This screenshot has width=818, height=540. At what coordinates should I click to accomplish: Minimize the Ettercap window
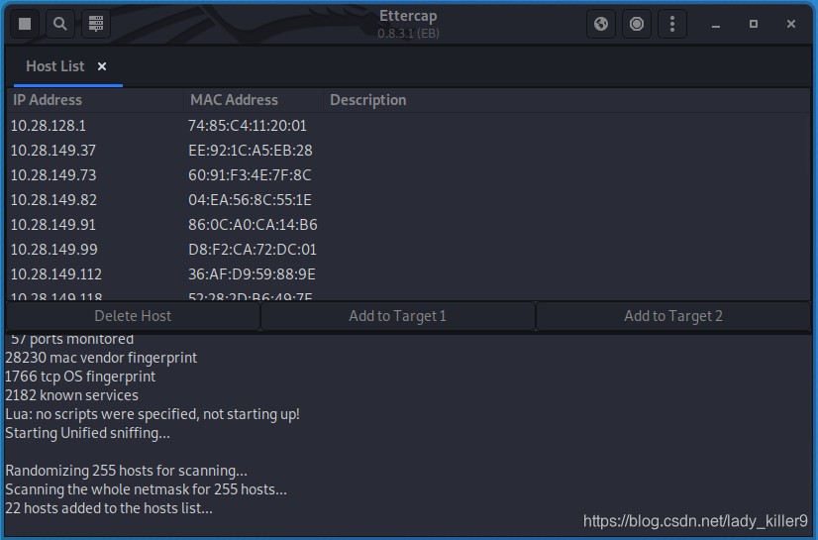coord(716,25)
